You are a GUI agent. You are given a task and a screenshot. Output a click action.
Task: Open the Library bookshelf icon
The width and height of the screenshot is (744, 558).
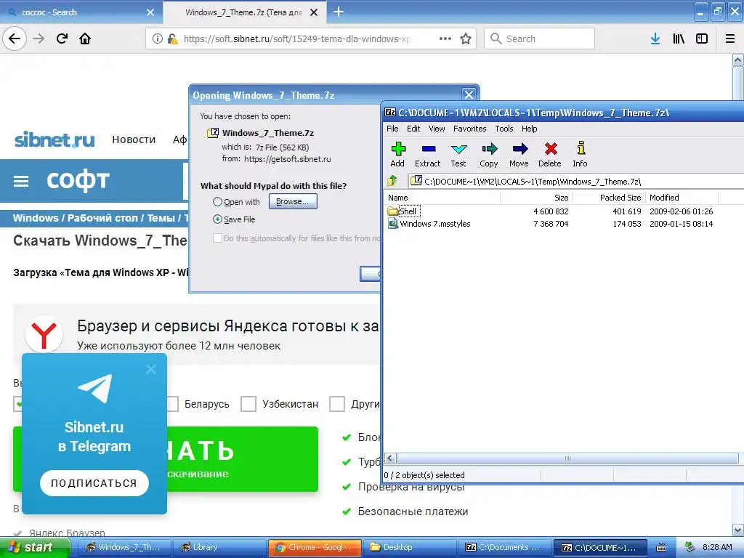coord(679,39)
